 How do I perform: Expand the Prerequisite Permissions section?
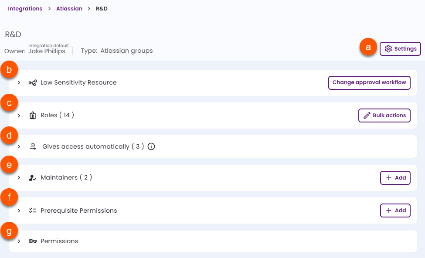[x=19, y=210]
